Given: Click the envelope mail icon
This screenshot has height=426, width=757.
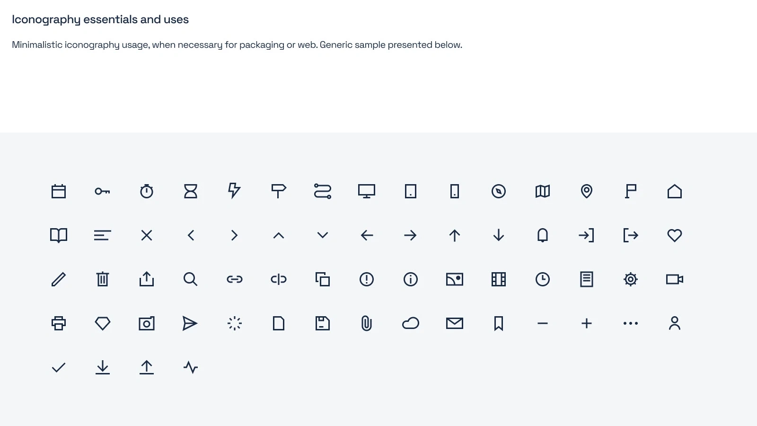Looking at the screenshot, I should [455, 323].
